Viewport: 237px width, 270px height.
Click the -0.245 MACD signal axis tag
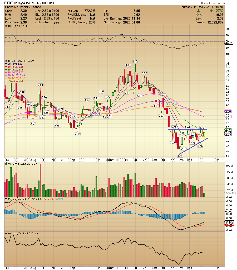point(229,224)
